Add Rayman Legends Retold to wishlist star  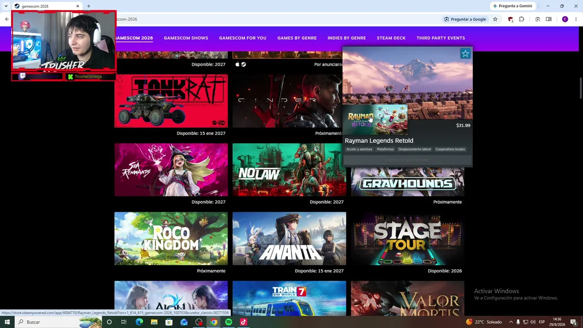tap(465, 54)
